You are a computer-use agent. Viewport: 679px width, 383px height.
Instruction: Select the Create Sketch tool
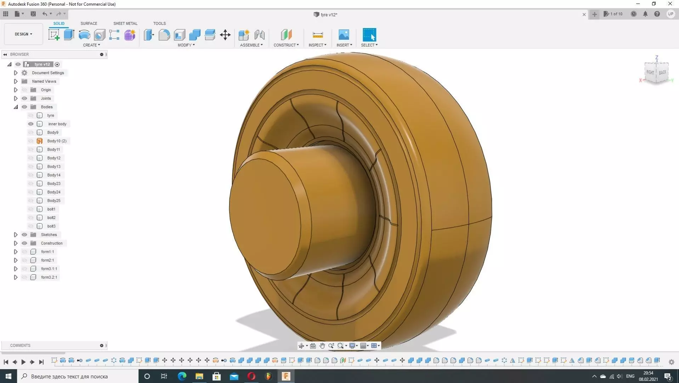pos(54,35)
